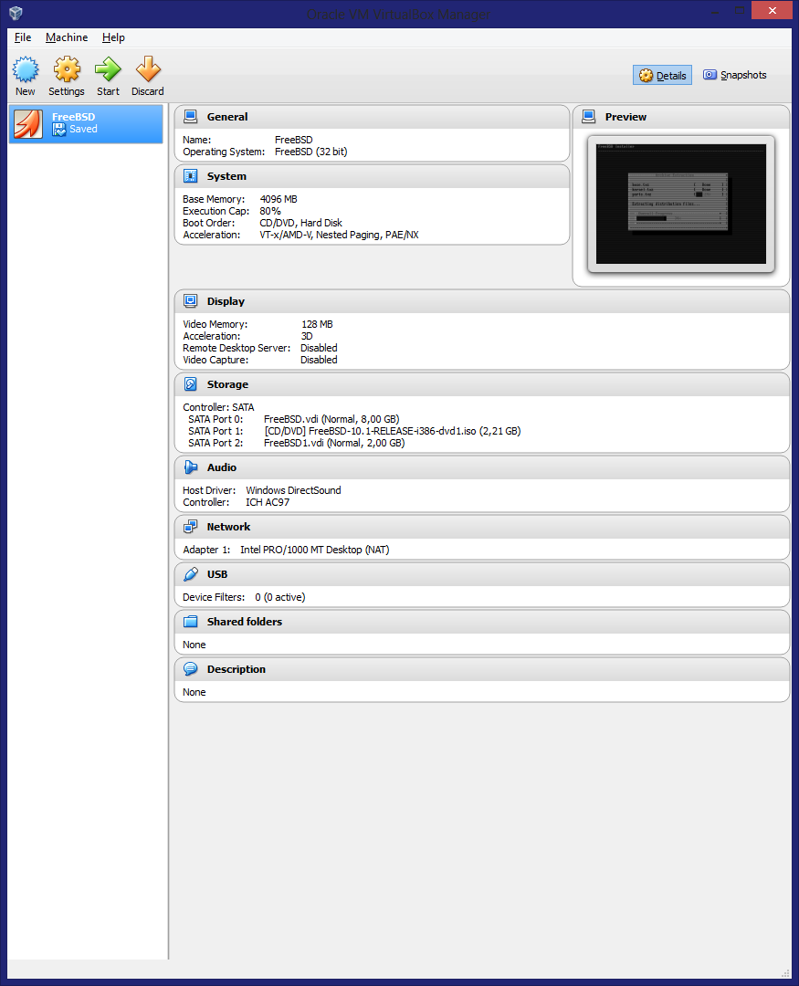The width and height of the screenshot is (799, 986).
Task: Switch to the Snapshots view
Action: point(735,76)
